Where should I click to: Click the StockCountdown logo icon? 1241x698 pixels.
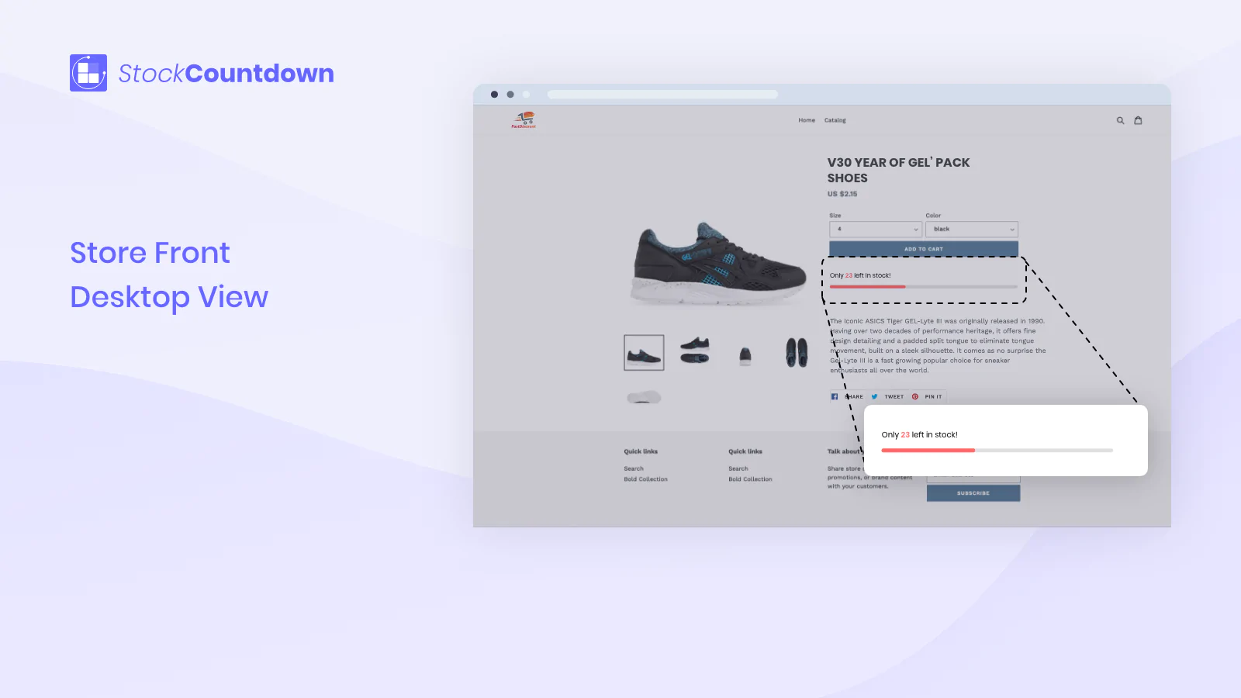(88, 73)
